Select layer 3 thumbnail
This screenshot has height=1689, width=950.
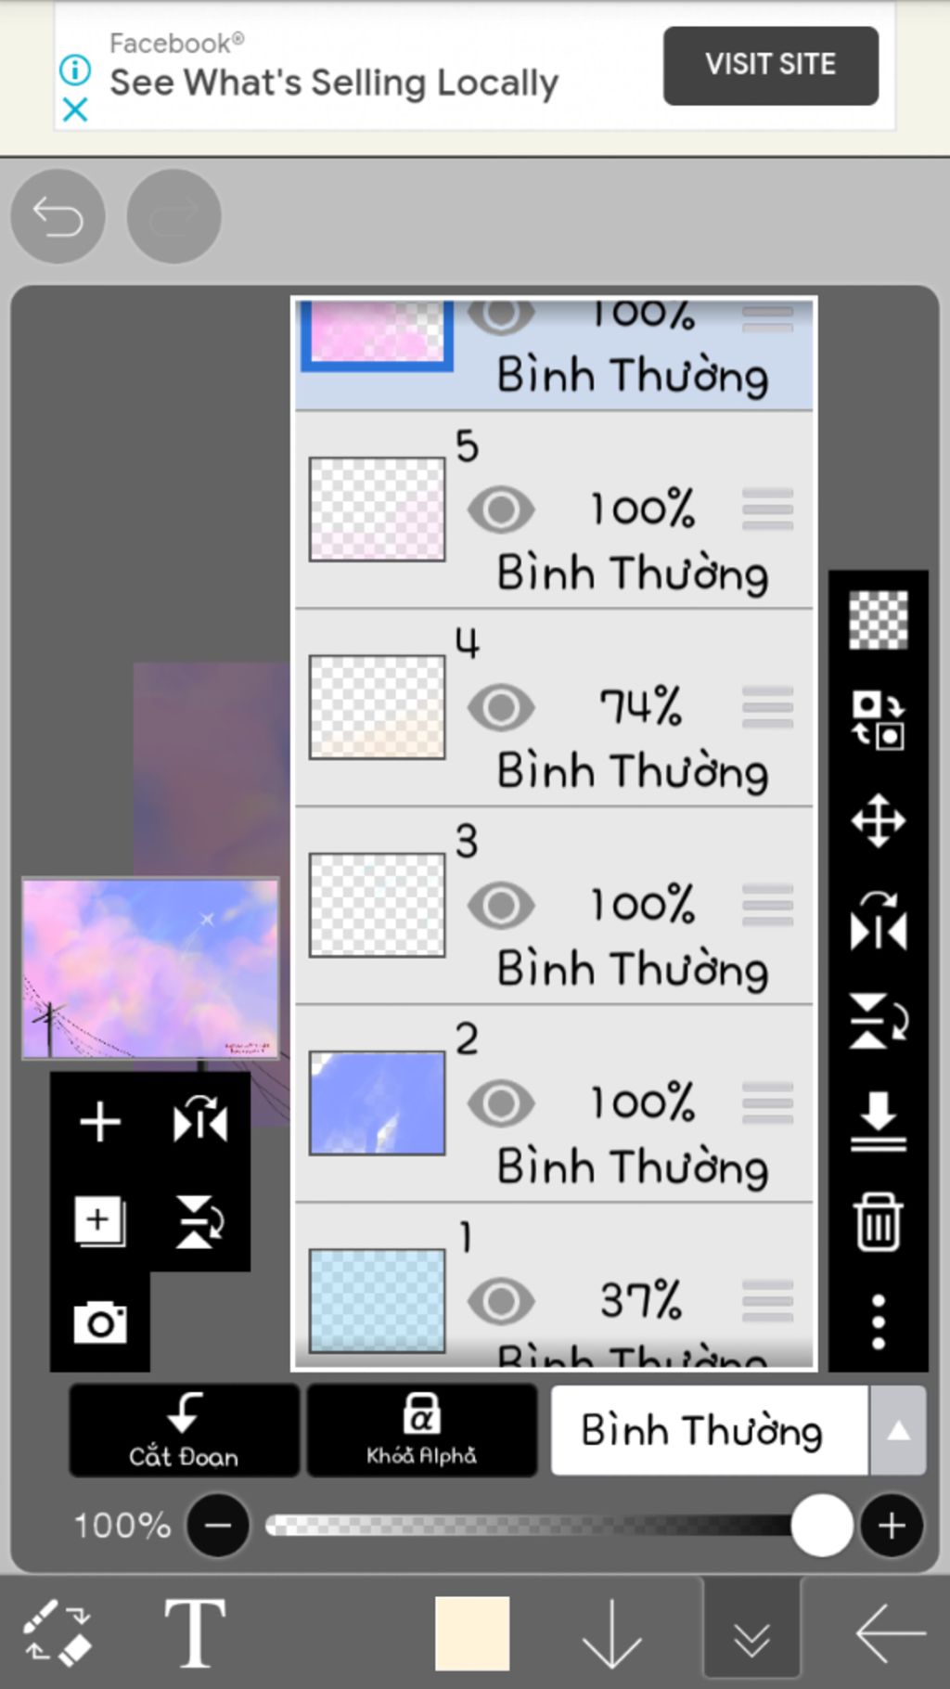(377, 905)
